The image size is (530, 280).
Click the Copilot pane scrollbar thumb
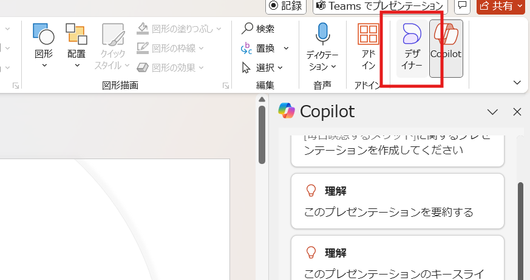tap(521, 231)
